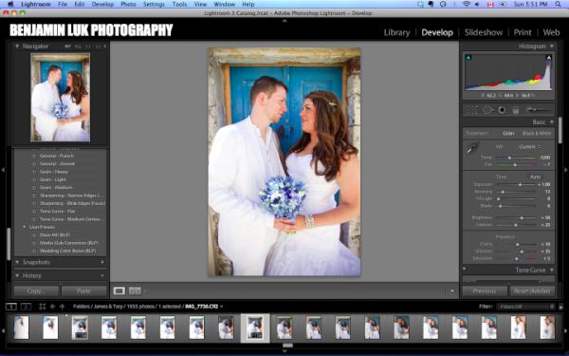The image size is (569, 356).
Task: Switch to Before/After comparison view
Action: coord(135,290)
